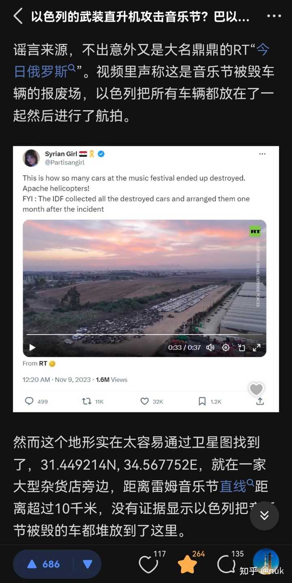Tap the back arrow at top left
292x583 pixels.
18,16
